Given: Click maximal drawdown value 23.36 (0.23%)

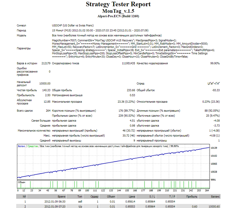Looking at the screenshot, I should (126, 102).
